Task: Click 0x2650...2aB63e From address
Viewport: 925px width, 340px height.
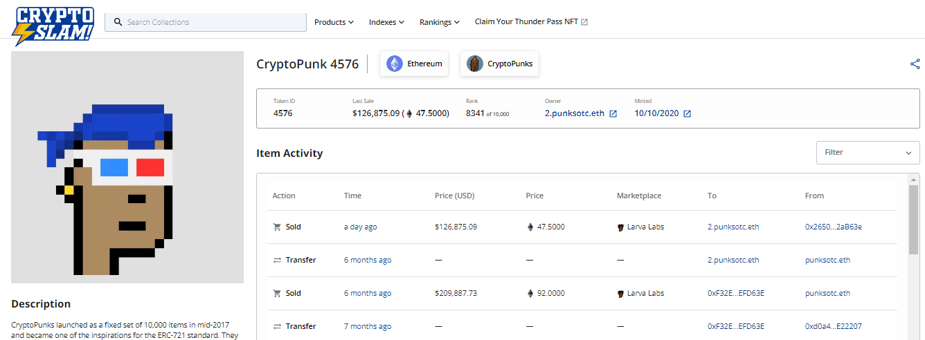Action: tap(834, 227)
